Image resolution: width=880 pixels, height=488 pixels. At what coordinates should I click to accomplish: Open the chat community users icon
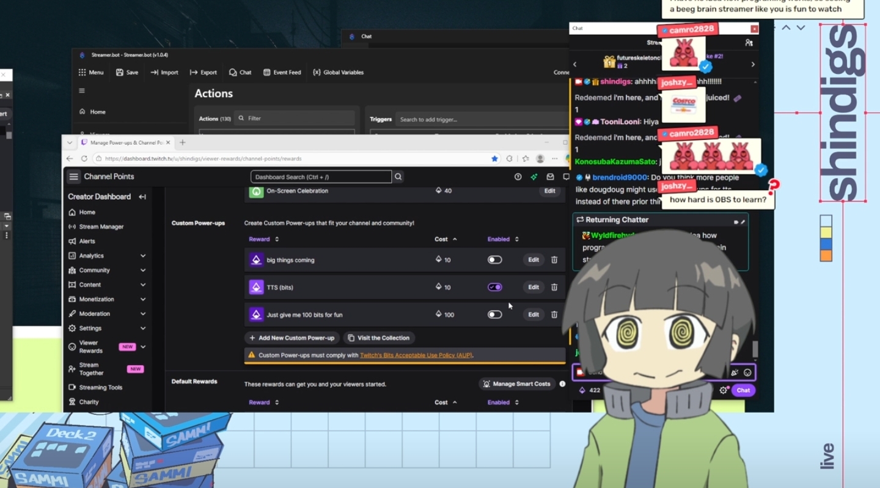tap(749, 43)
